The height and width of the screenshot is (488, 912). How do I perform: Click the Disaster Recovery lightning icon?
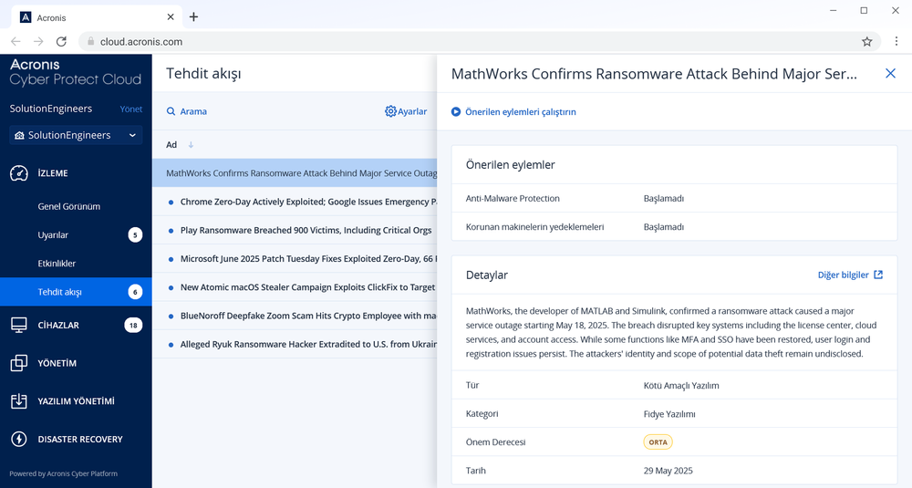click(x=18, y=439)
